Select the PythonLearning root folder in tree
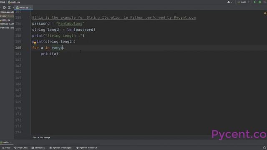Viewport: 267px width, 150px height. pyautogui.click(x=7, y=12)
